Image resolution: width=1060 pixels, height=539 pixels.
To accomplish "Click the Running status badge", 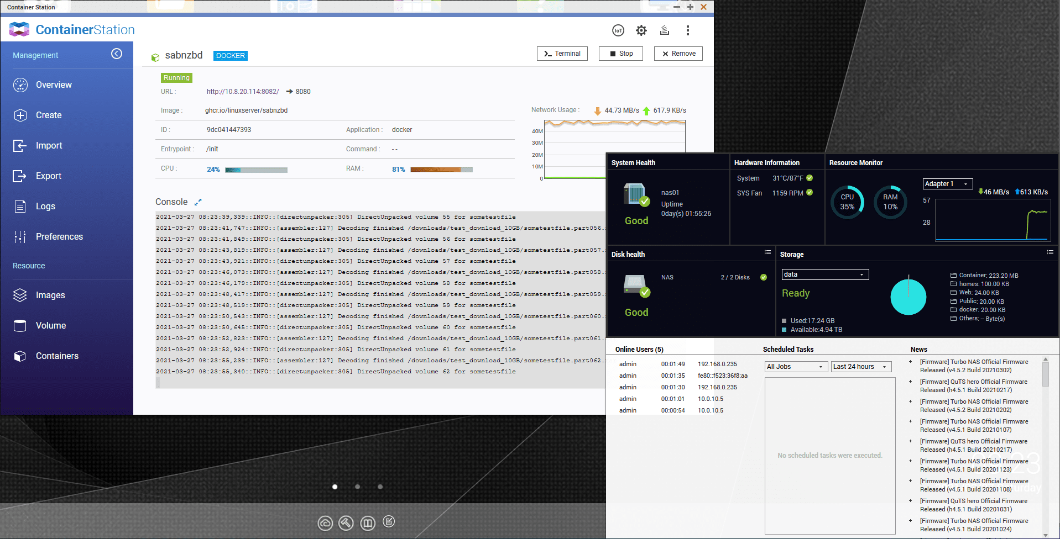I will click(176, 78).
